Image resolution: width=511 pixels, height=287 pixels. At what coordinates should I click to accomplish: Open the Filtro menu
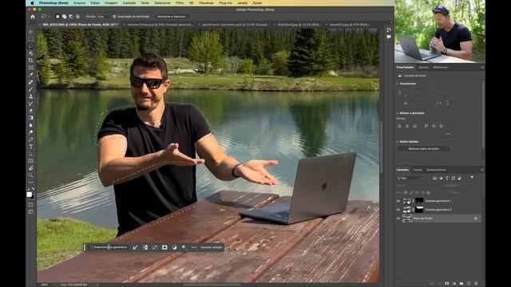180,3
